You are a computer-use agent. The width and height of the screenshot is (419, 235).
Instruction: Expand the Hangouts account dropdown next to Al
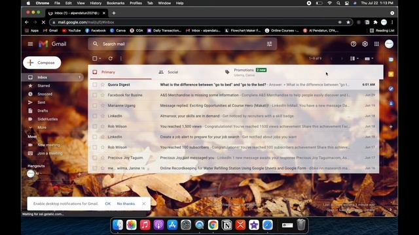[41, 174]
